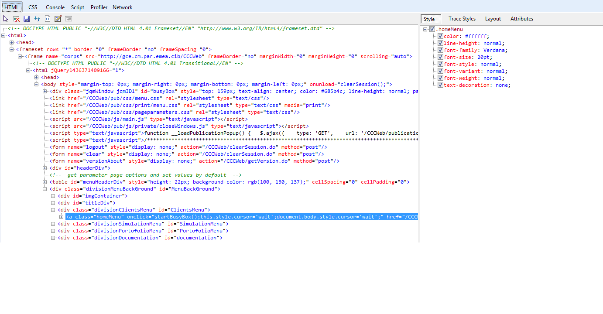Expand the selected homeMenu anchor node
This screenshot has height=314, width=603.
point(62,217)
